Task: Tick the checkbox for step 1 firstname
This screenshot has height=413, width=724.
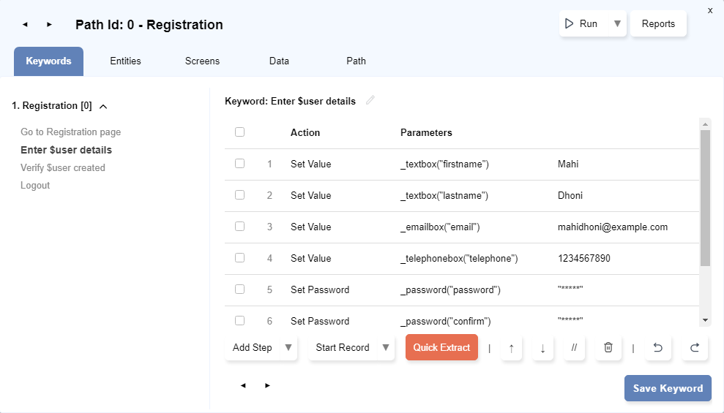Action: [239, 164]
